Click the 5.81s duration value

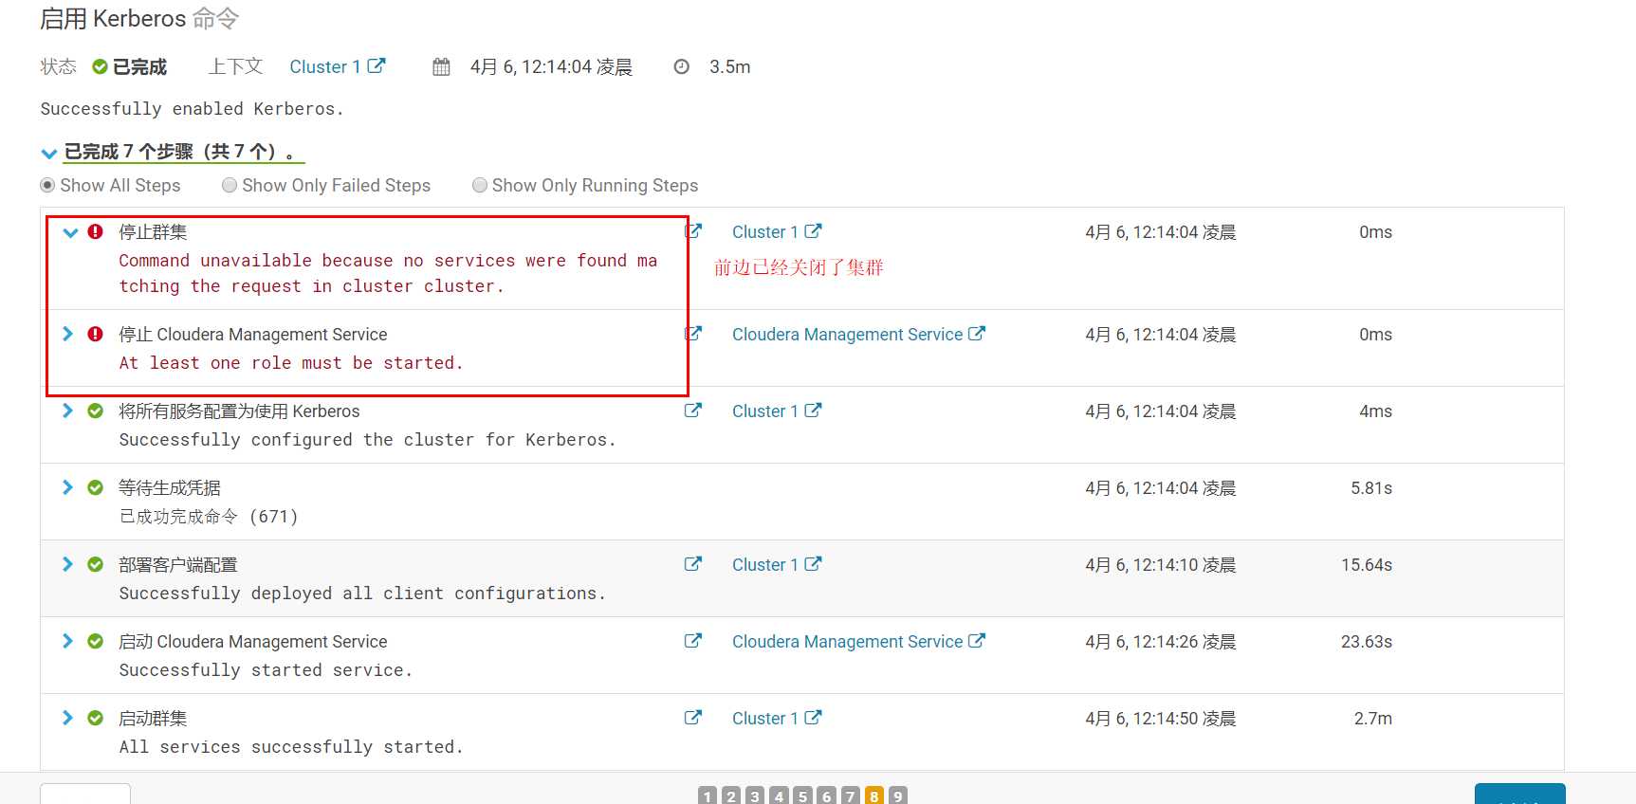point(1371,487)
